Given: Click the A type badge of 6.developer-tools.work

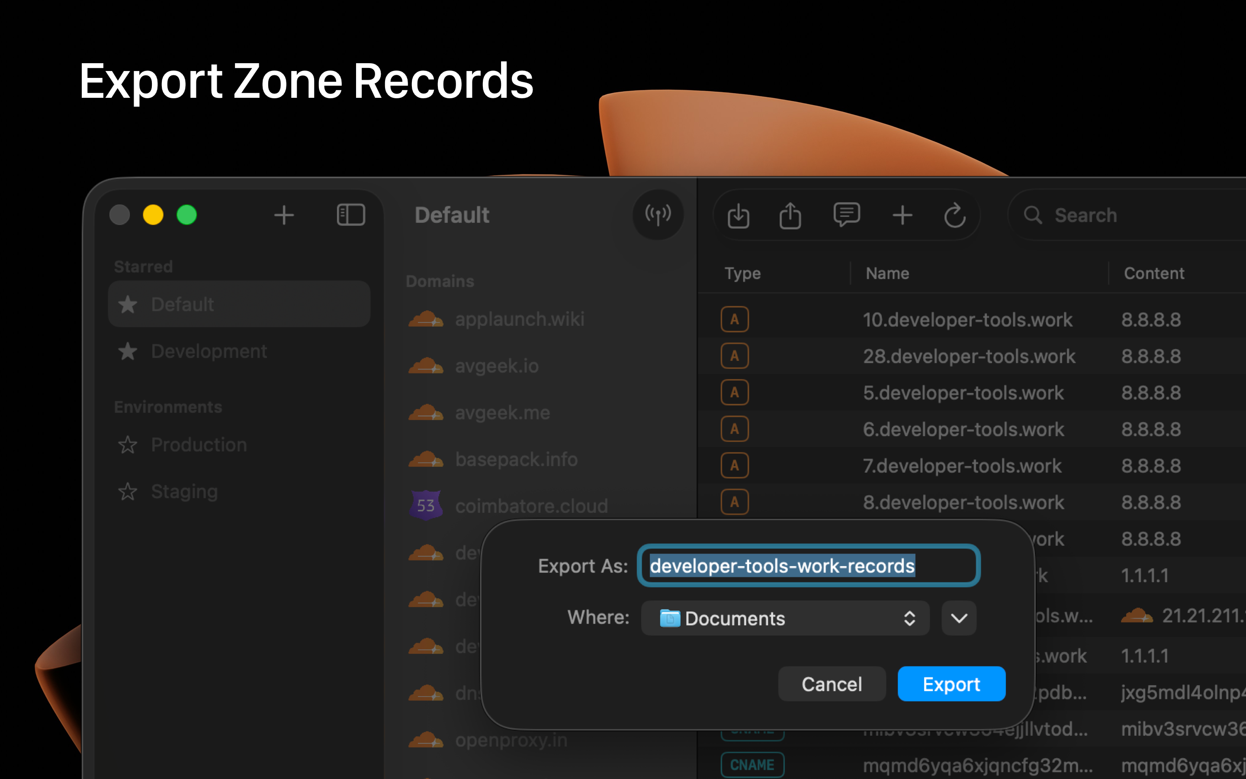Looking at the screenshot, I should [735, 429].
